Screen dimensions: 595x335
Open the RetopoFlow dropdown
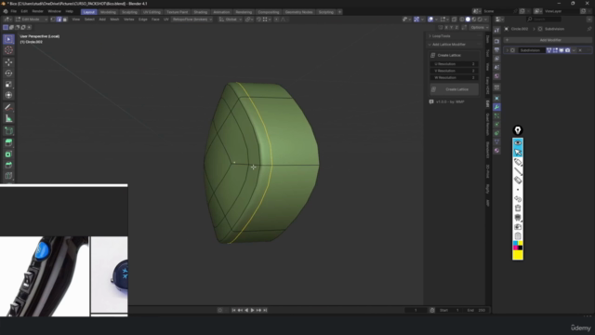pos(192,20)
